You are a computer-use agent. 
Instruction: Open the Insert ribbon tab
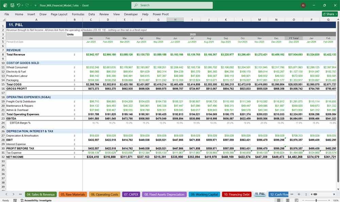31,14
